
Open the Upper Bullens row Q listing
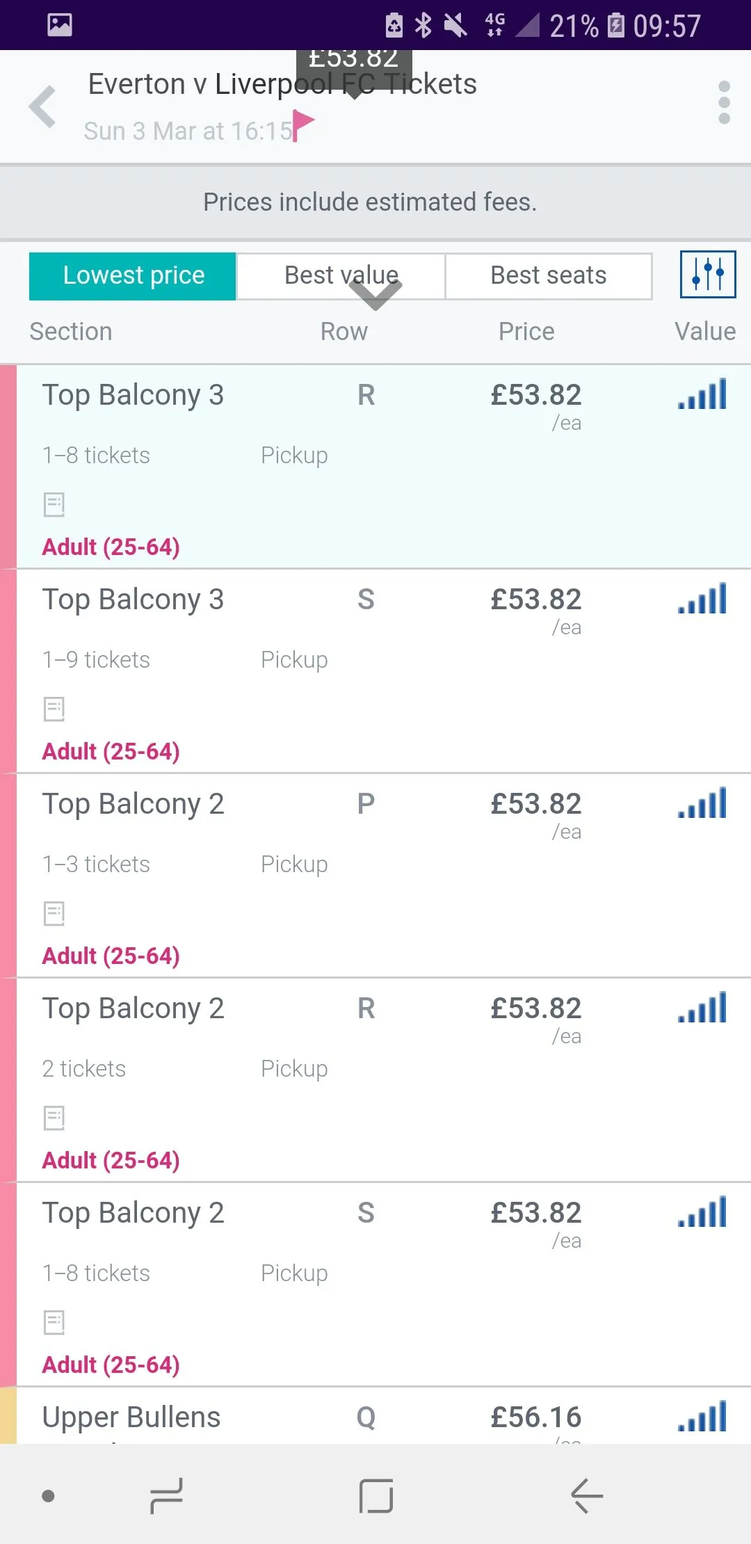point(375,1417)
